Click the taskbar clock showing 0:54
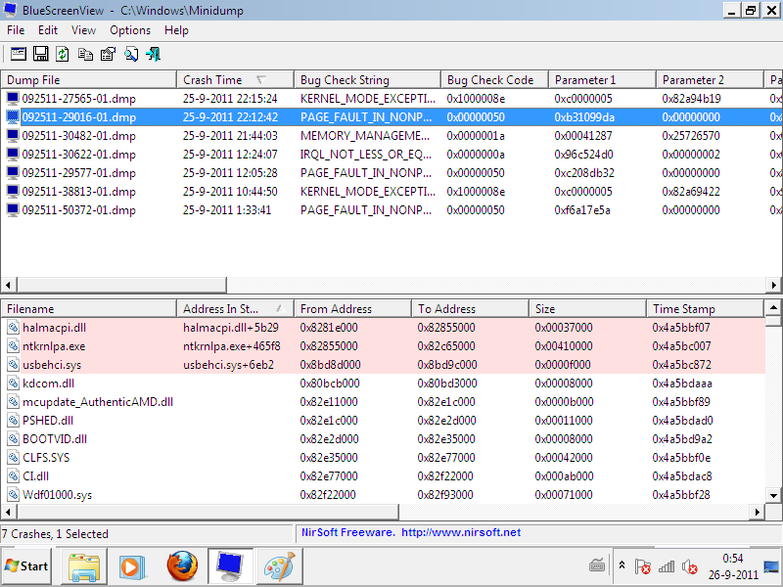Image resolution: width=783 pixels, height=587 pixels. [x=732, y=566]
